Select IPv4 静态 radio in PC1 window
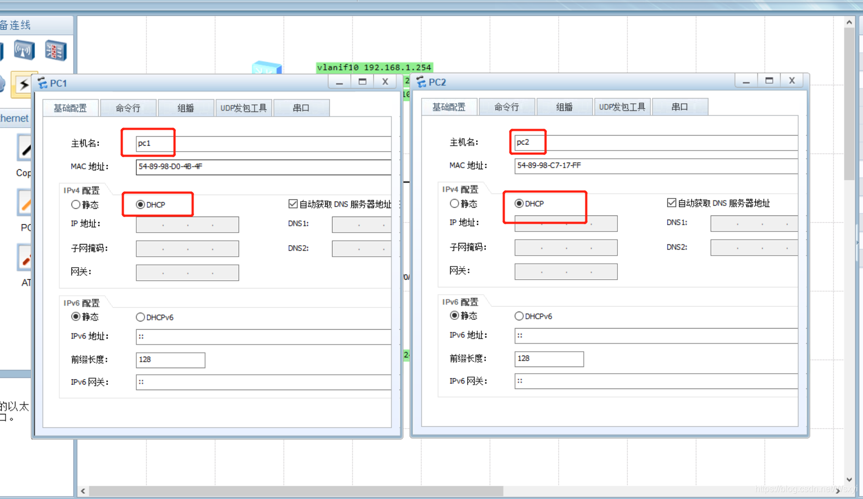 [x=76, y=204]
